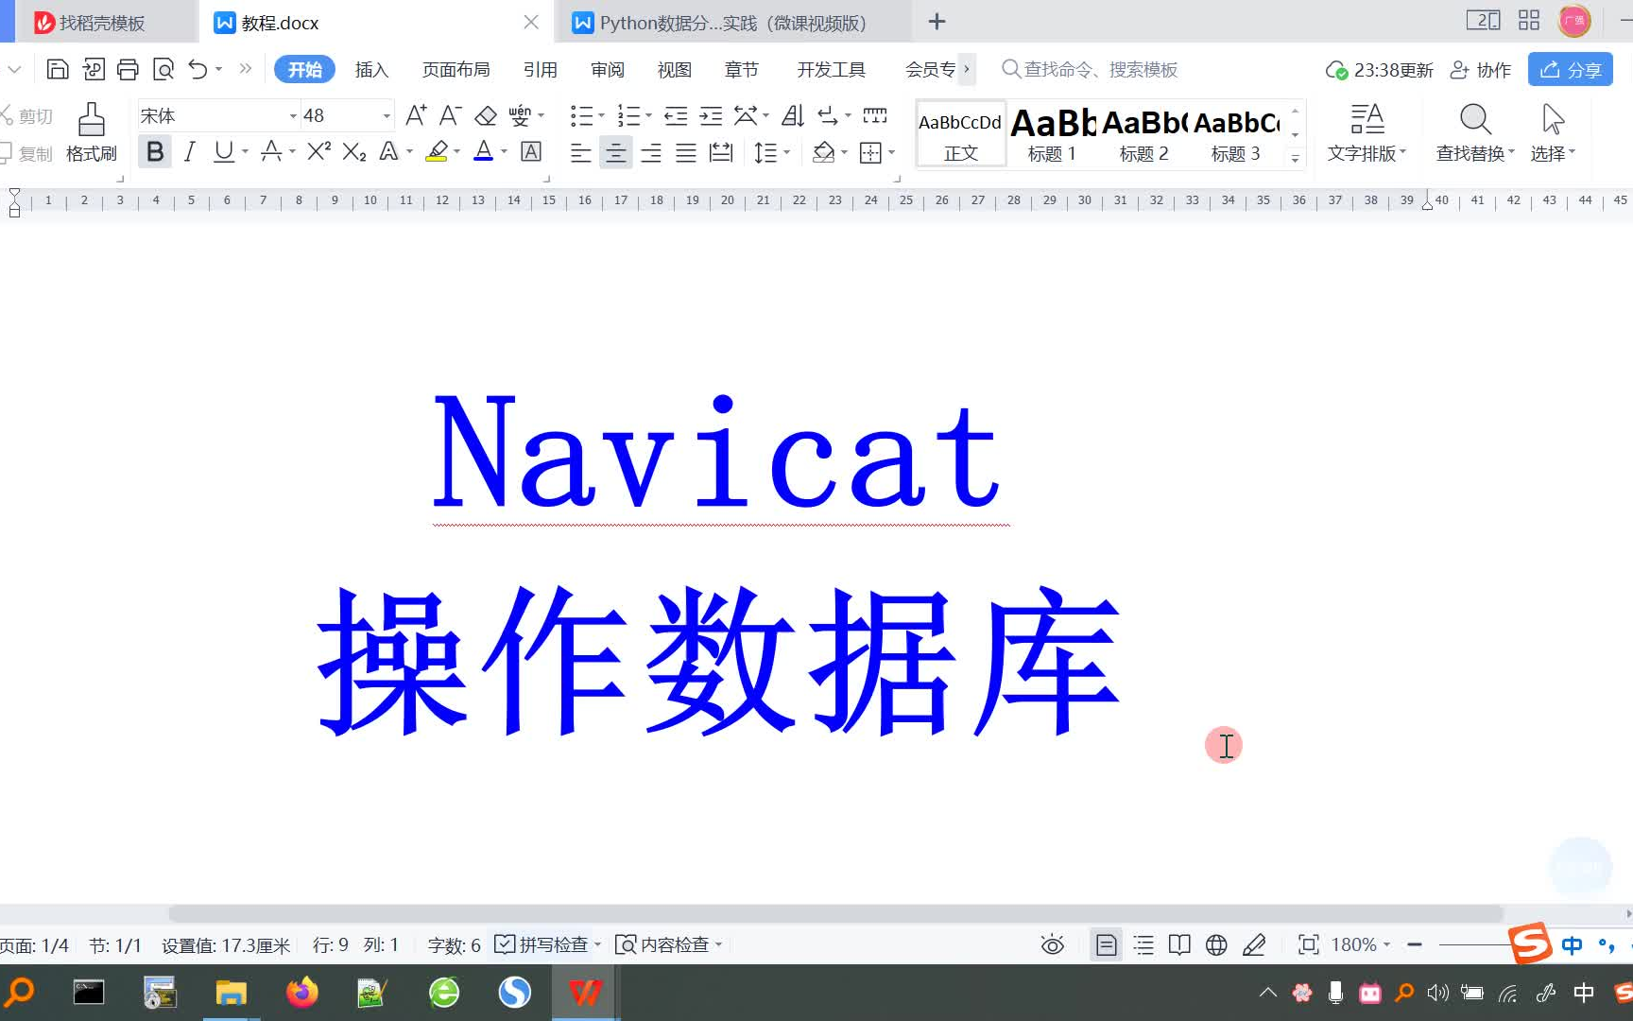
Task: Toggle spell check in status bar
Action: (541, 944)
